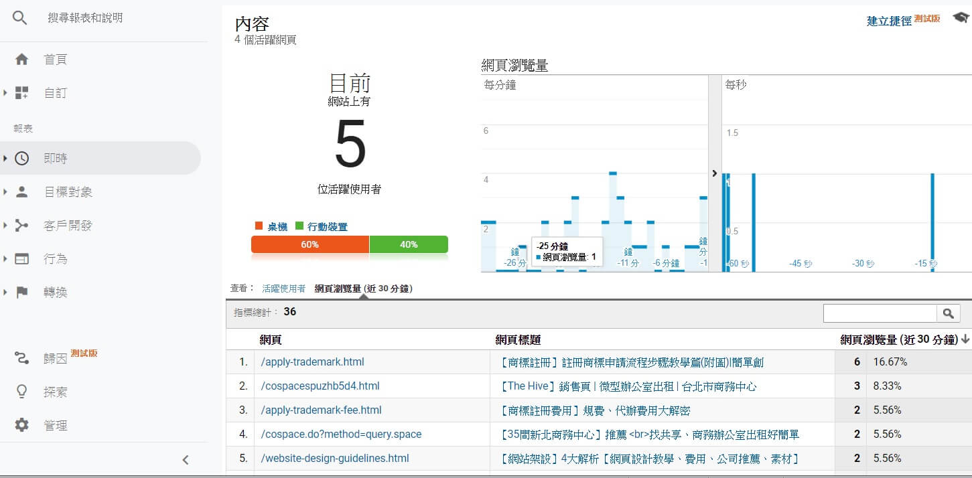
Task: Open 目標對象 person icon
Action: click(22, 192)
